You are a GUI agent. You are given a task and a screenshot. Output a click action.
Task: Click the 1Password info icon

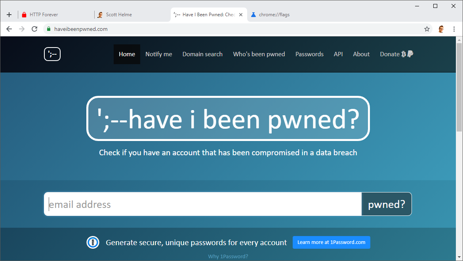pos(93,242)
